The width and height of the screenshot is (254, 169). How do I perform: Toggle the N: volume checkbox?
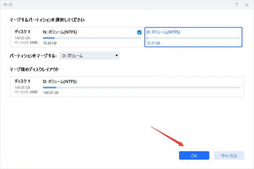click(139, 32)
